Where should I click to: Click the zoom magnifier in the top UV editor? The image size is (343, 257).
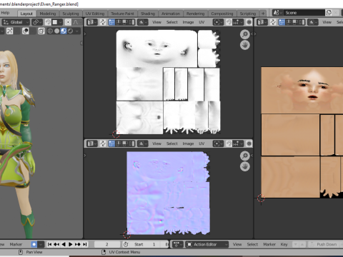point(245,34)
